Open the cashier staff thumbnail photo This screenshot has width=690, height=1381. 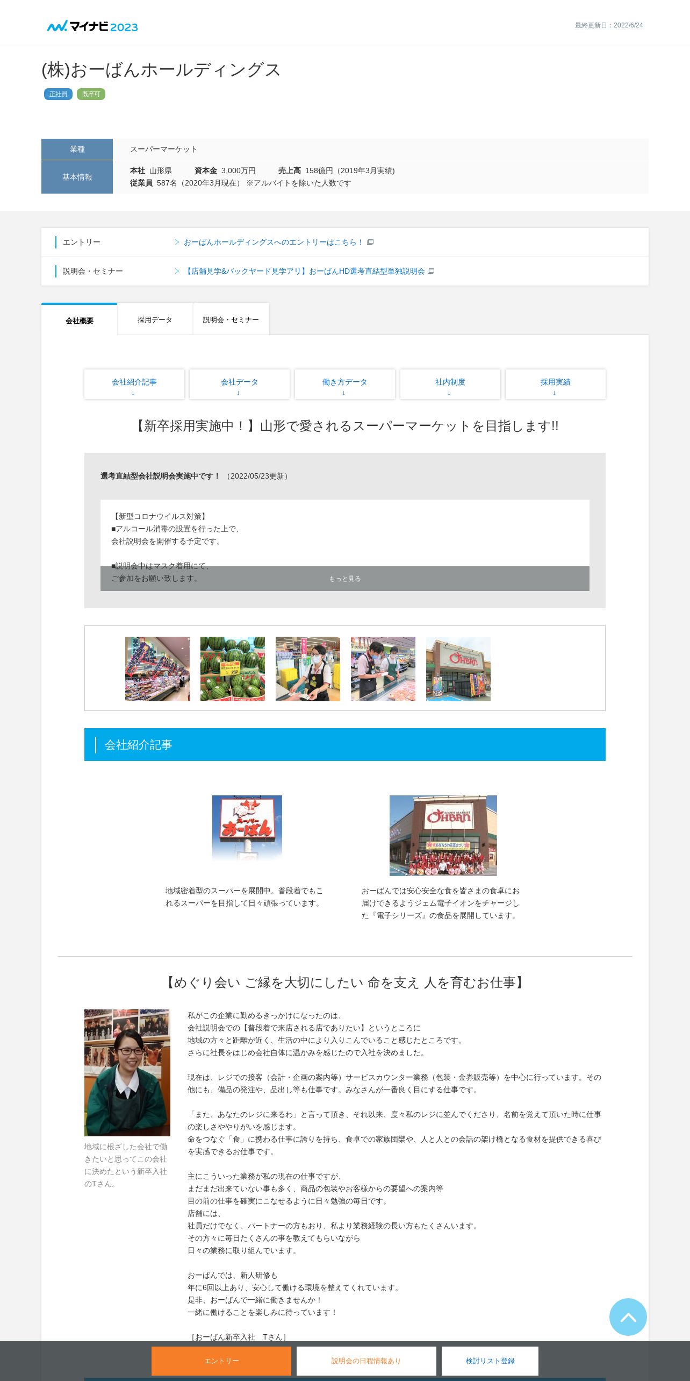[x=308, y=669]
